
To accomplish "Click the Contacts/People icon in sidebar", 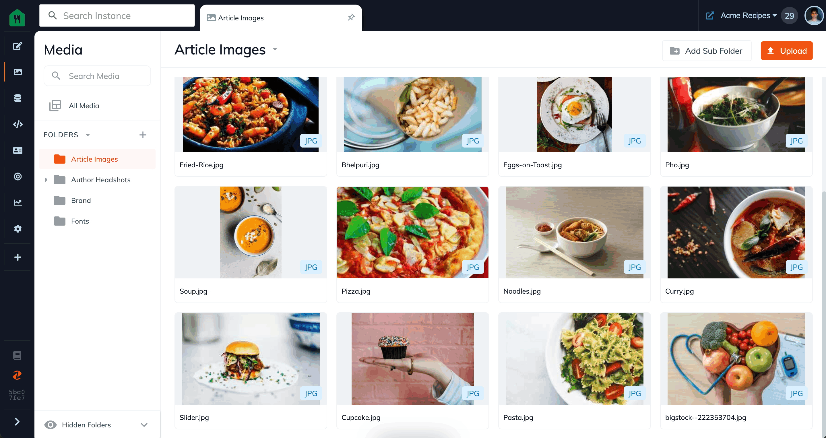I will [x=17, y=150].
